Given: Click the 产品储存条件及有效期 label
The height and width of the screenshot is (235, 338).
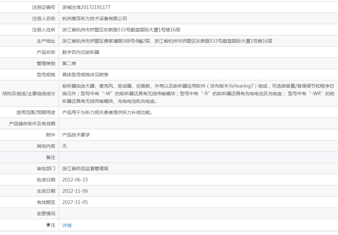Looking at the screenshot, I should 32,124.
